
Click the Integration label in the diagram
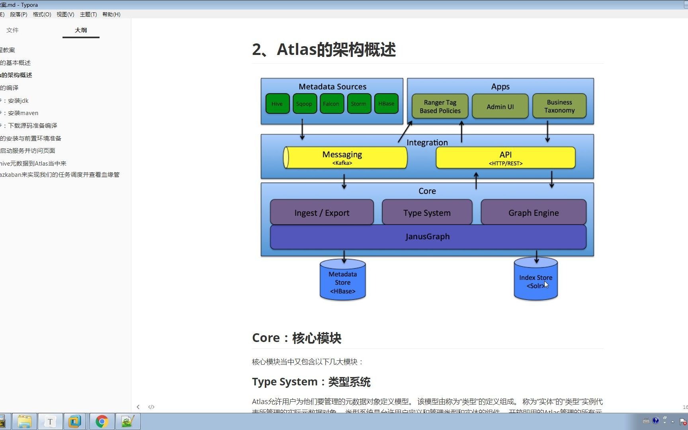pos(427,142)
